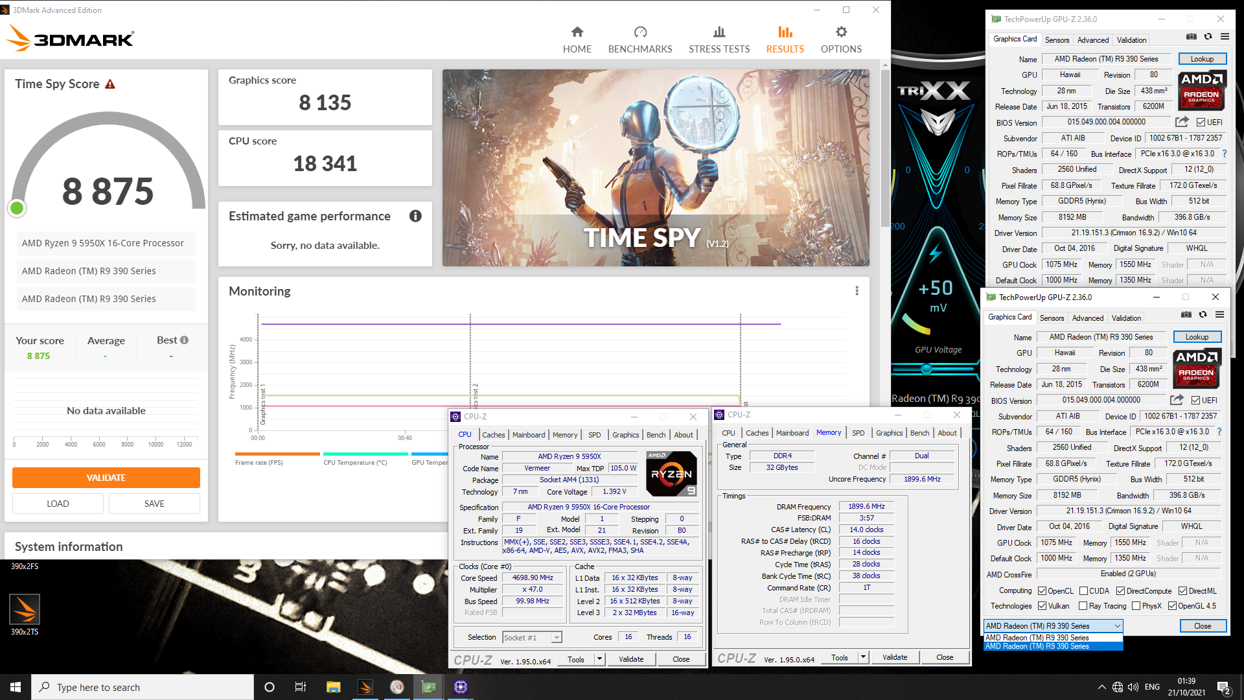Viewport: 1244px width, 700px height.
Task: Toggle the UEFI checkbox in front GPU-Z window
Action: tap(1195, 401)
